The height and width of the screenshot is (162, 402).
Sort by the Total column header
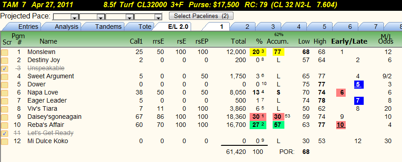238,41
